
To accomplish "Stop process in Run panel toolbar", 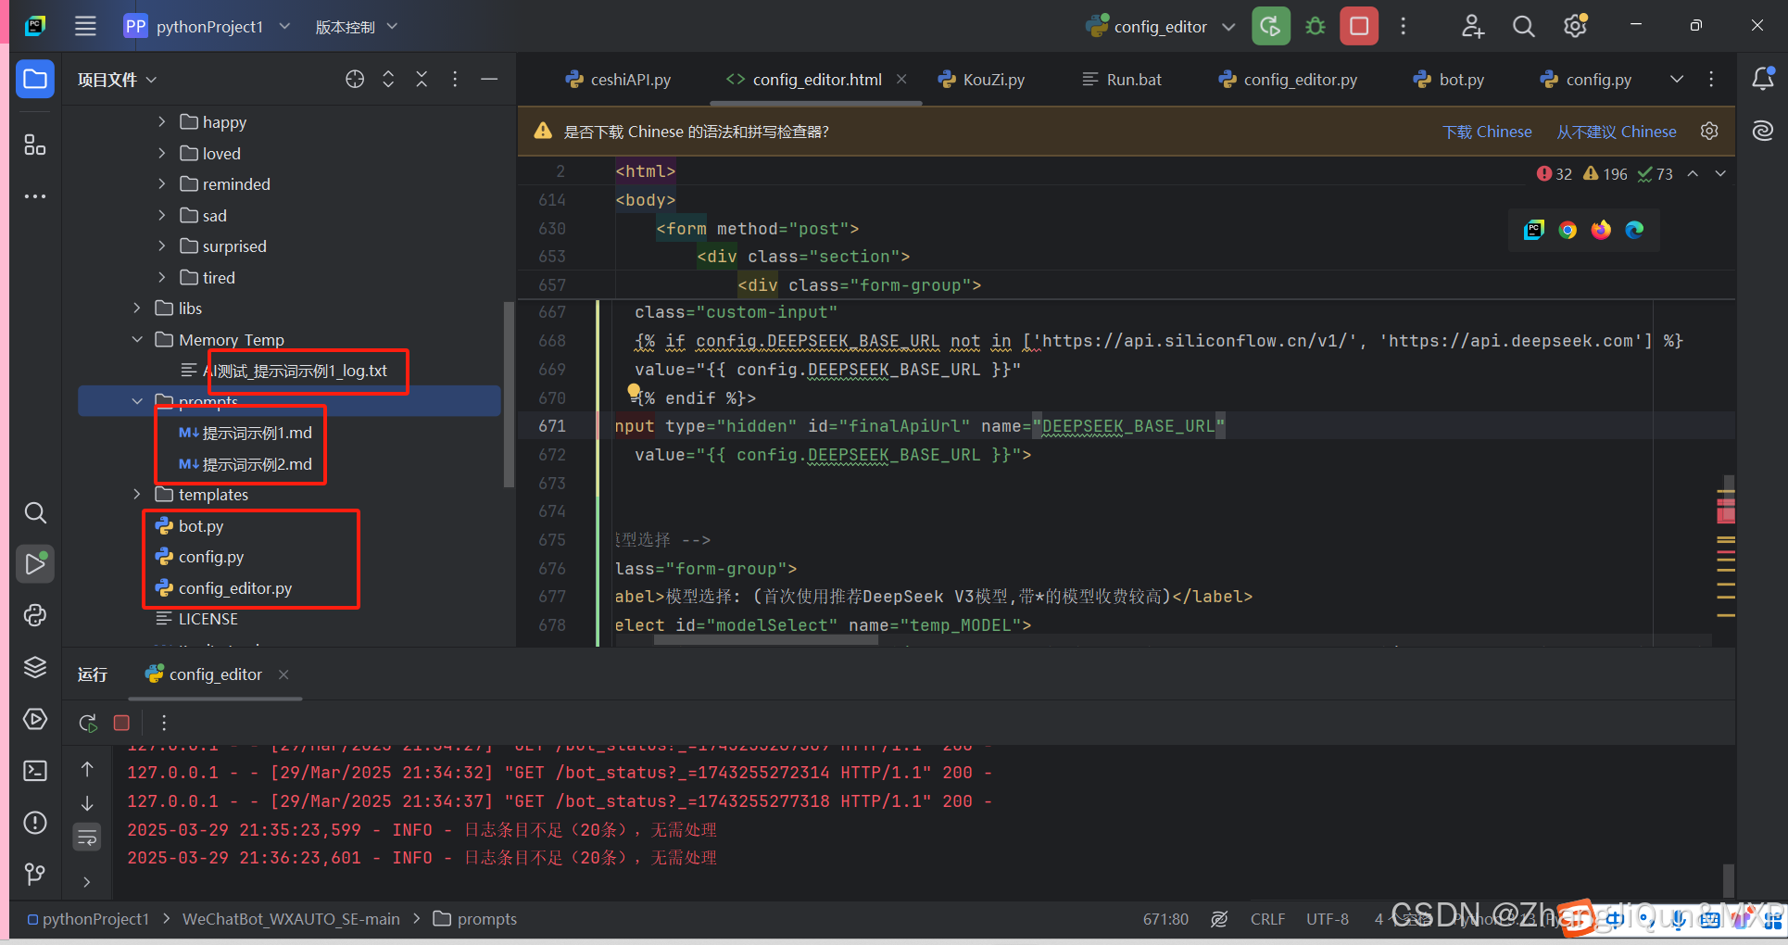I will (121, 723).
